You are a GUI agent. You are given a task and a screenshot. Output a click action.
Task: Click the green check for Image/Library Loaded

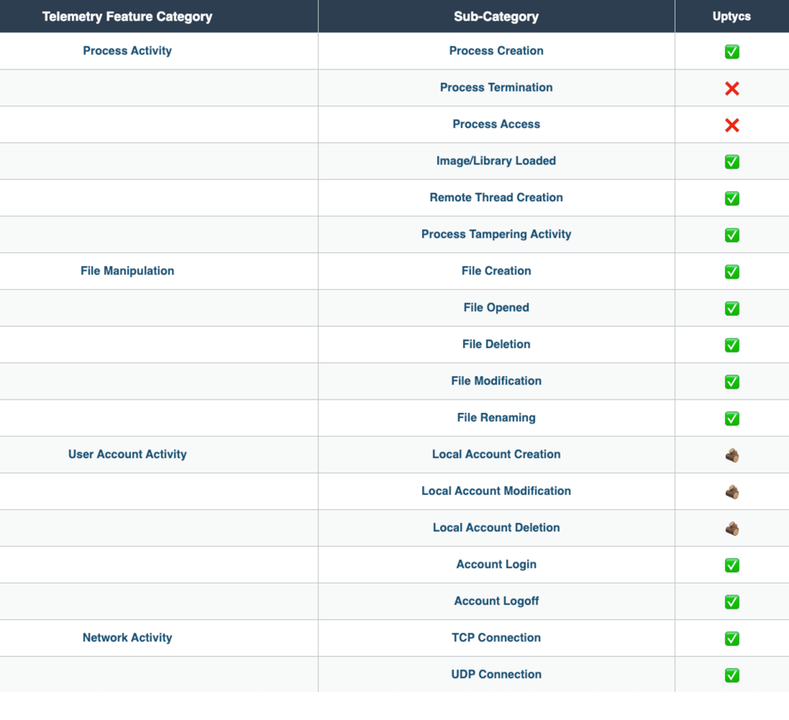731,162
